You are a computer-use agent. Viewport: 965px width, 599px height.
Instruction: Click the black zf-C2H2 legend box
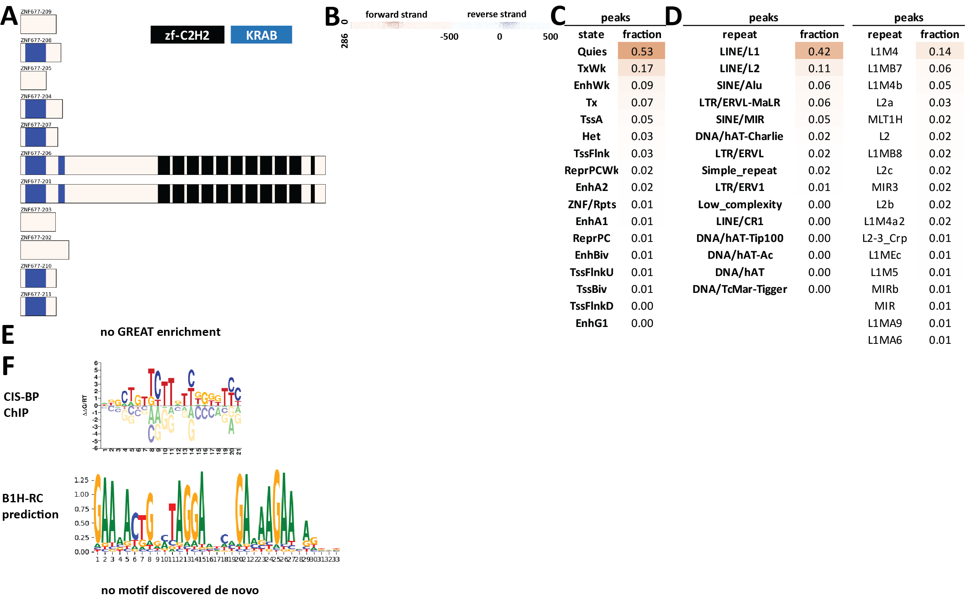point(187,35)
